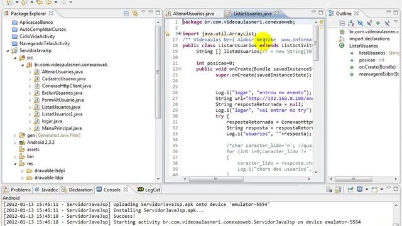Select ConexaoHttpClient.java file

point(66,86)
